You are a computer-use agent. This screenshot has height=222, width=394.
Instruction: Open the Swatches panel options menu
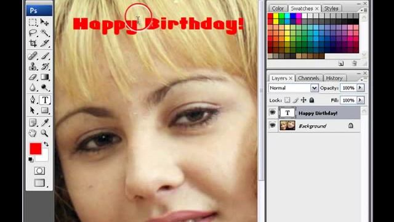(x=364, y=10)
